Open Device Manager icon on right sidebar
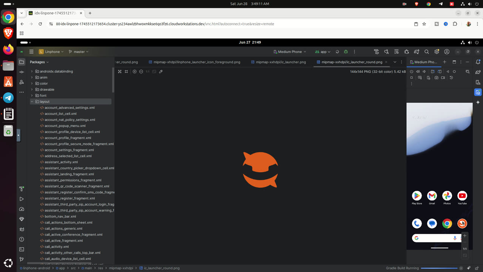Image resolution: width=483 pixels, height=272 pixels. pyautogui.click(x=478, y=82)
